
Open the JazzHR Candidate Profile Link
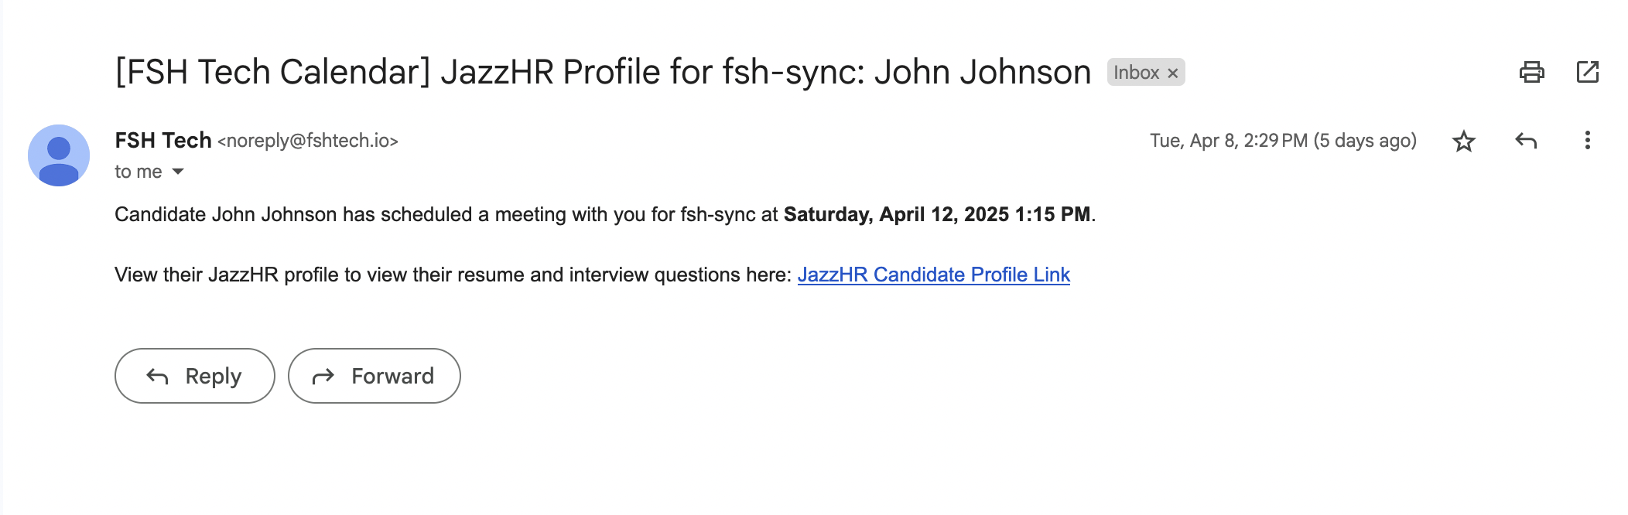934,275
